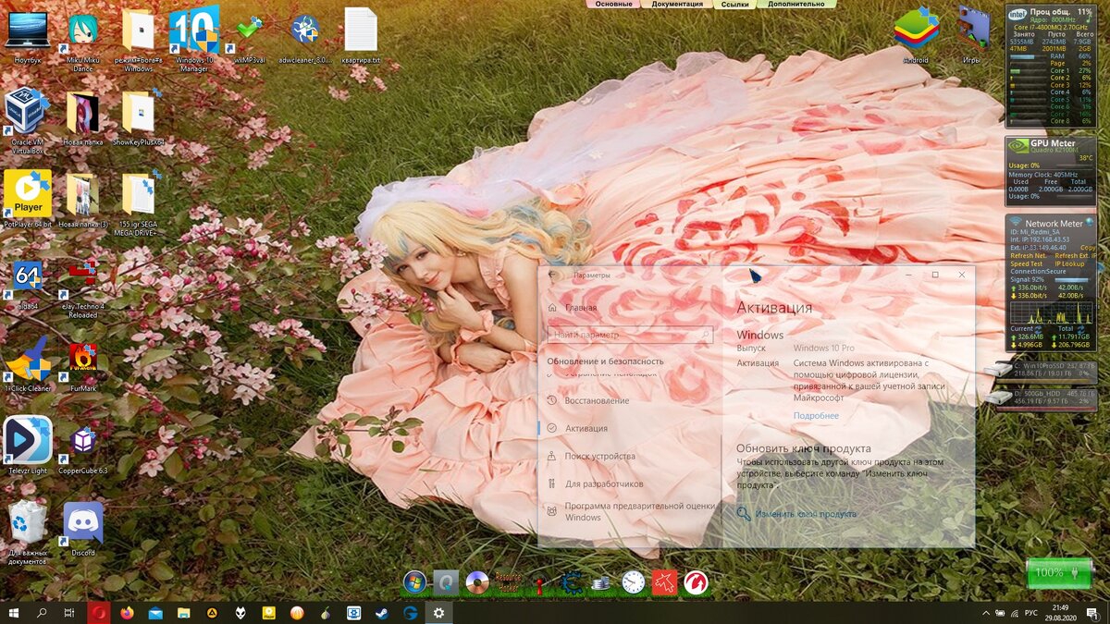Open the Settings gear taskbar button
The width and height of the screenshot is (1110, 624).
(438, 612)
